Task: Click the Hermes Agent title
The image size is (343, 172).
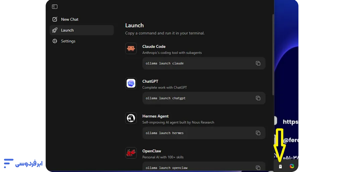Action: [155, 116]
